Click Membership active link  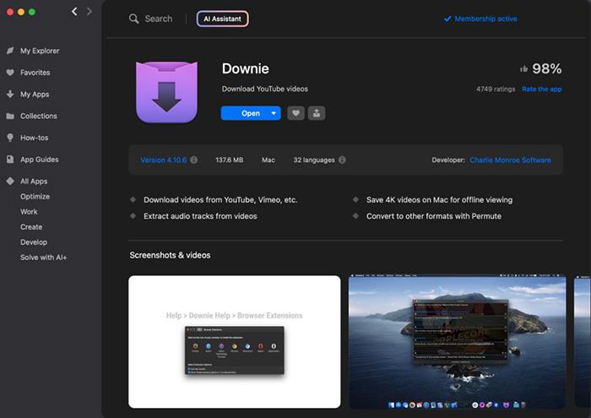(485, 19)
